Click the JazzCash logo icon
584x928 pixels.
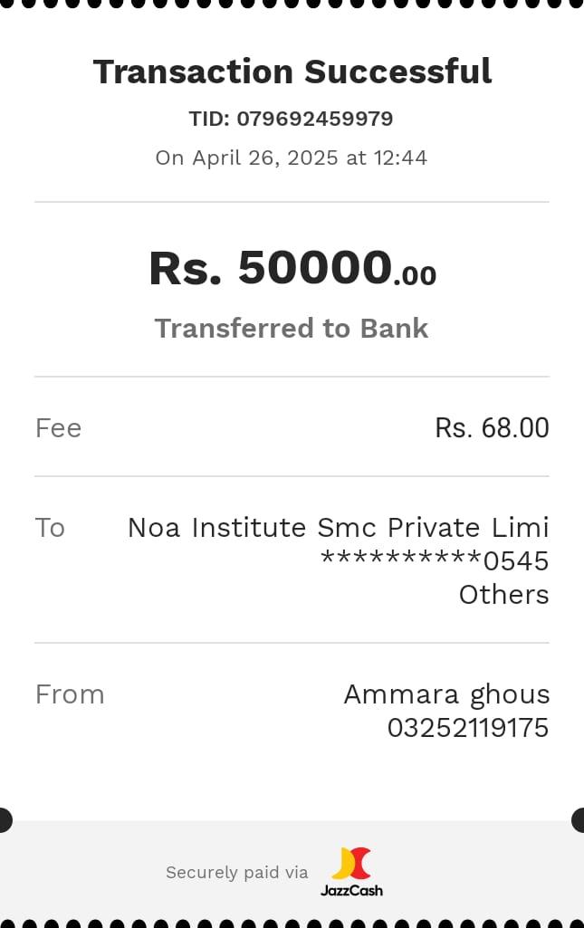tap(351, 864)
